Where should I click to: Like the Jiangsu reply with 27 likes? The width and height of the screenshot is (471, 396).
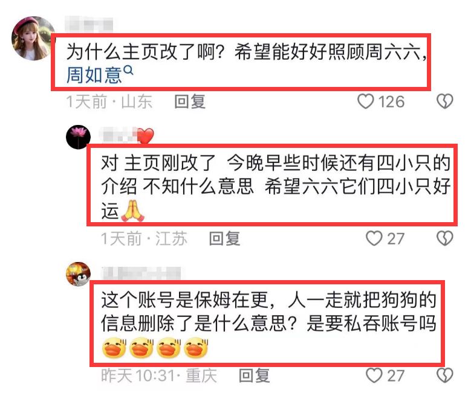point(374,238)
